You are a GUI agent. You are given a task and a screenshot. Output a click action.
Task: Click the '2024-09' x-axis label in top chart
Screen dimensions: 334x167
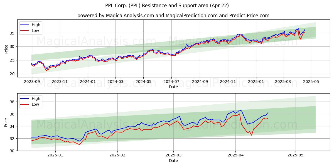click(x=200, y=82)
